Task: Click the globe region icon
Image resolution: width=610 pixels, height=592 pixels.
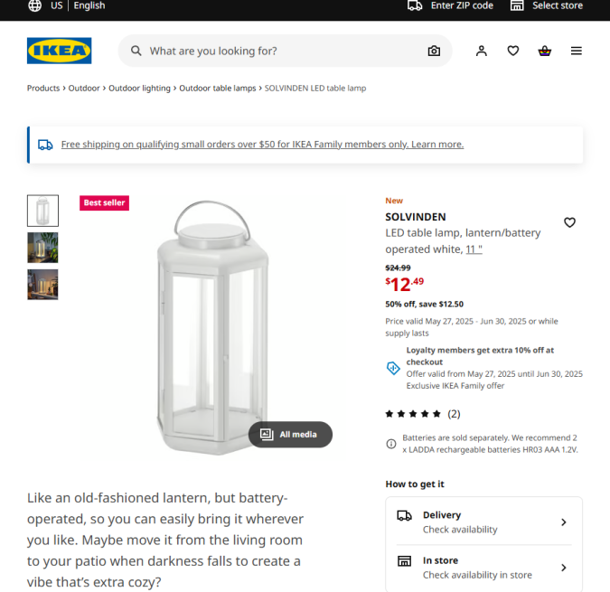Action: tap(34, 5)
